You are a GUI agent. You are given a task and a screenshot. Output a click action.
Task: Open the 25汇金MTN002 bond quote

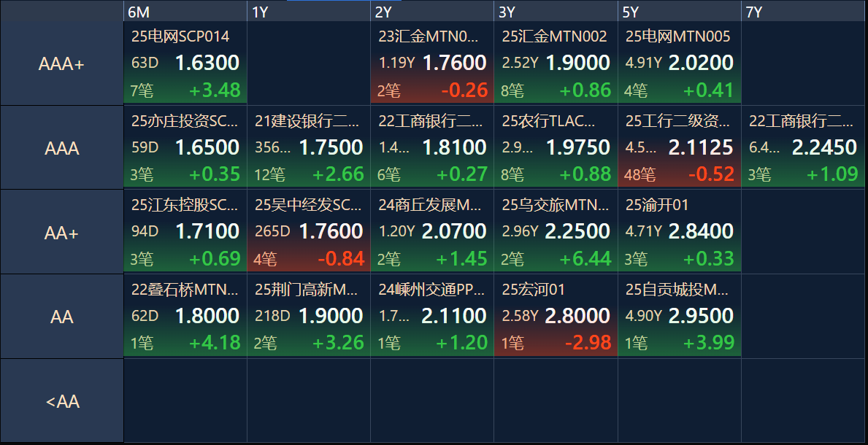pyautogui.click(x=556, y=63)
